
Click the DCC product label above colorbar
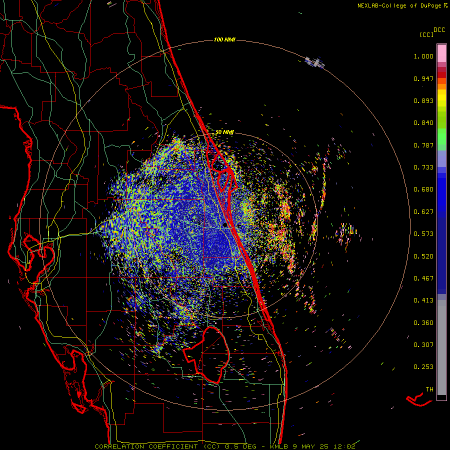(439, 30)
